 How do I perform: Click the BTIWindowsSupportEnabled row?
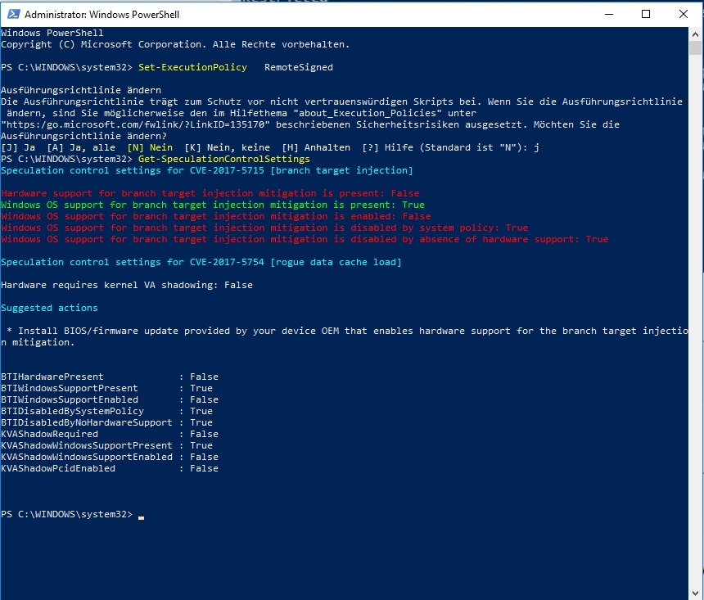[x=110, y=399]
